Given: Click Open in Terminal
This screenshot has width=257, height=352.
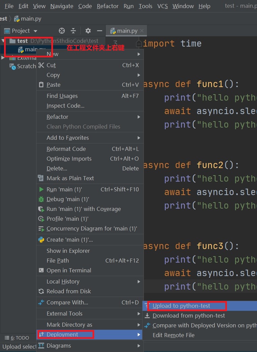Looking at the screenshot, I should click(90, 270).
